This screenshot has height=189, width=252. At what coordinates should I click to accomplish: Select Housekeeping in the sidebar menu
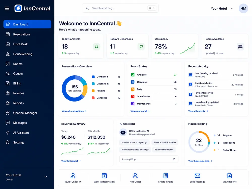[27, 54]
